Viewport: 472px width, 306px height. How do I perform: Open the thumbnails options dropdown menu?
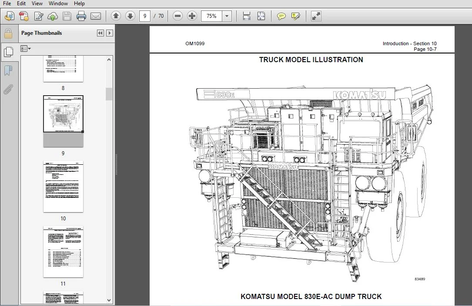tap(26, 48)
